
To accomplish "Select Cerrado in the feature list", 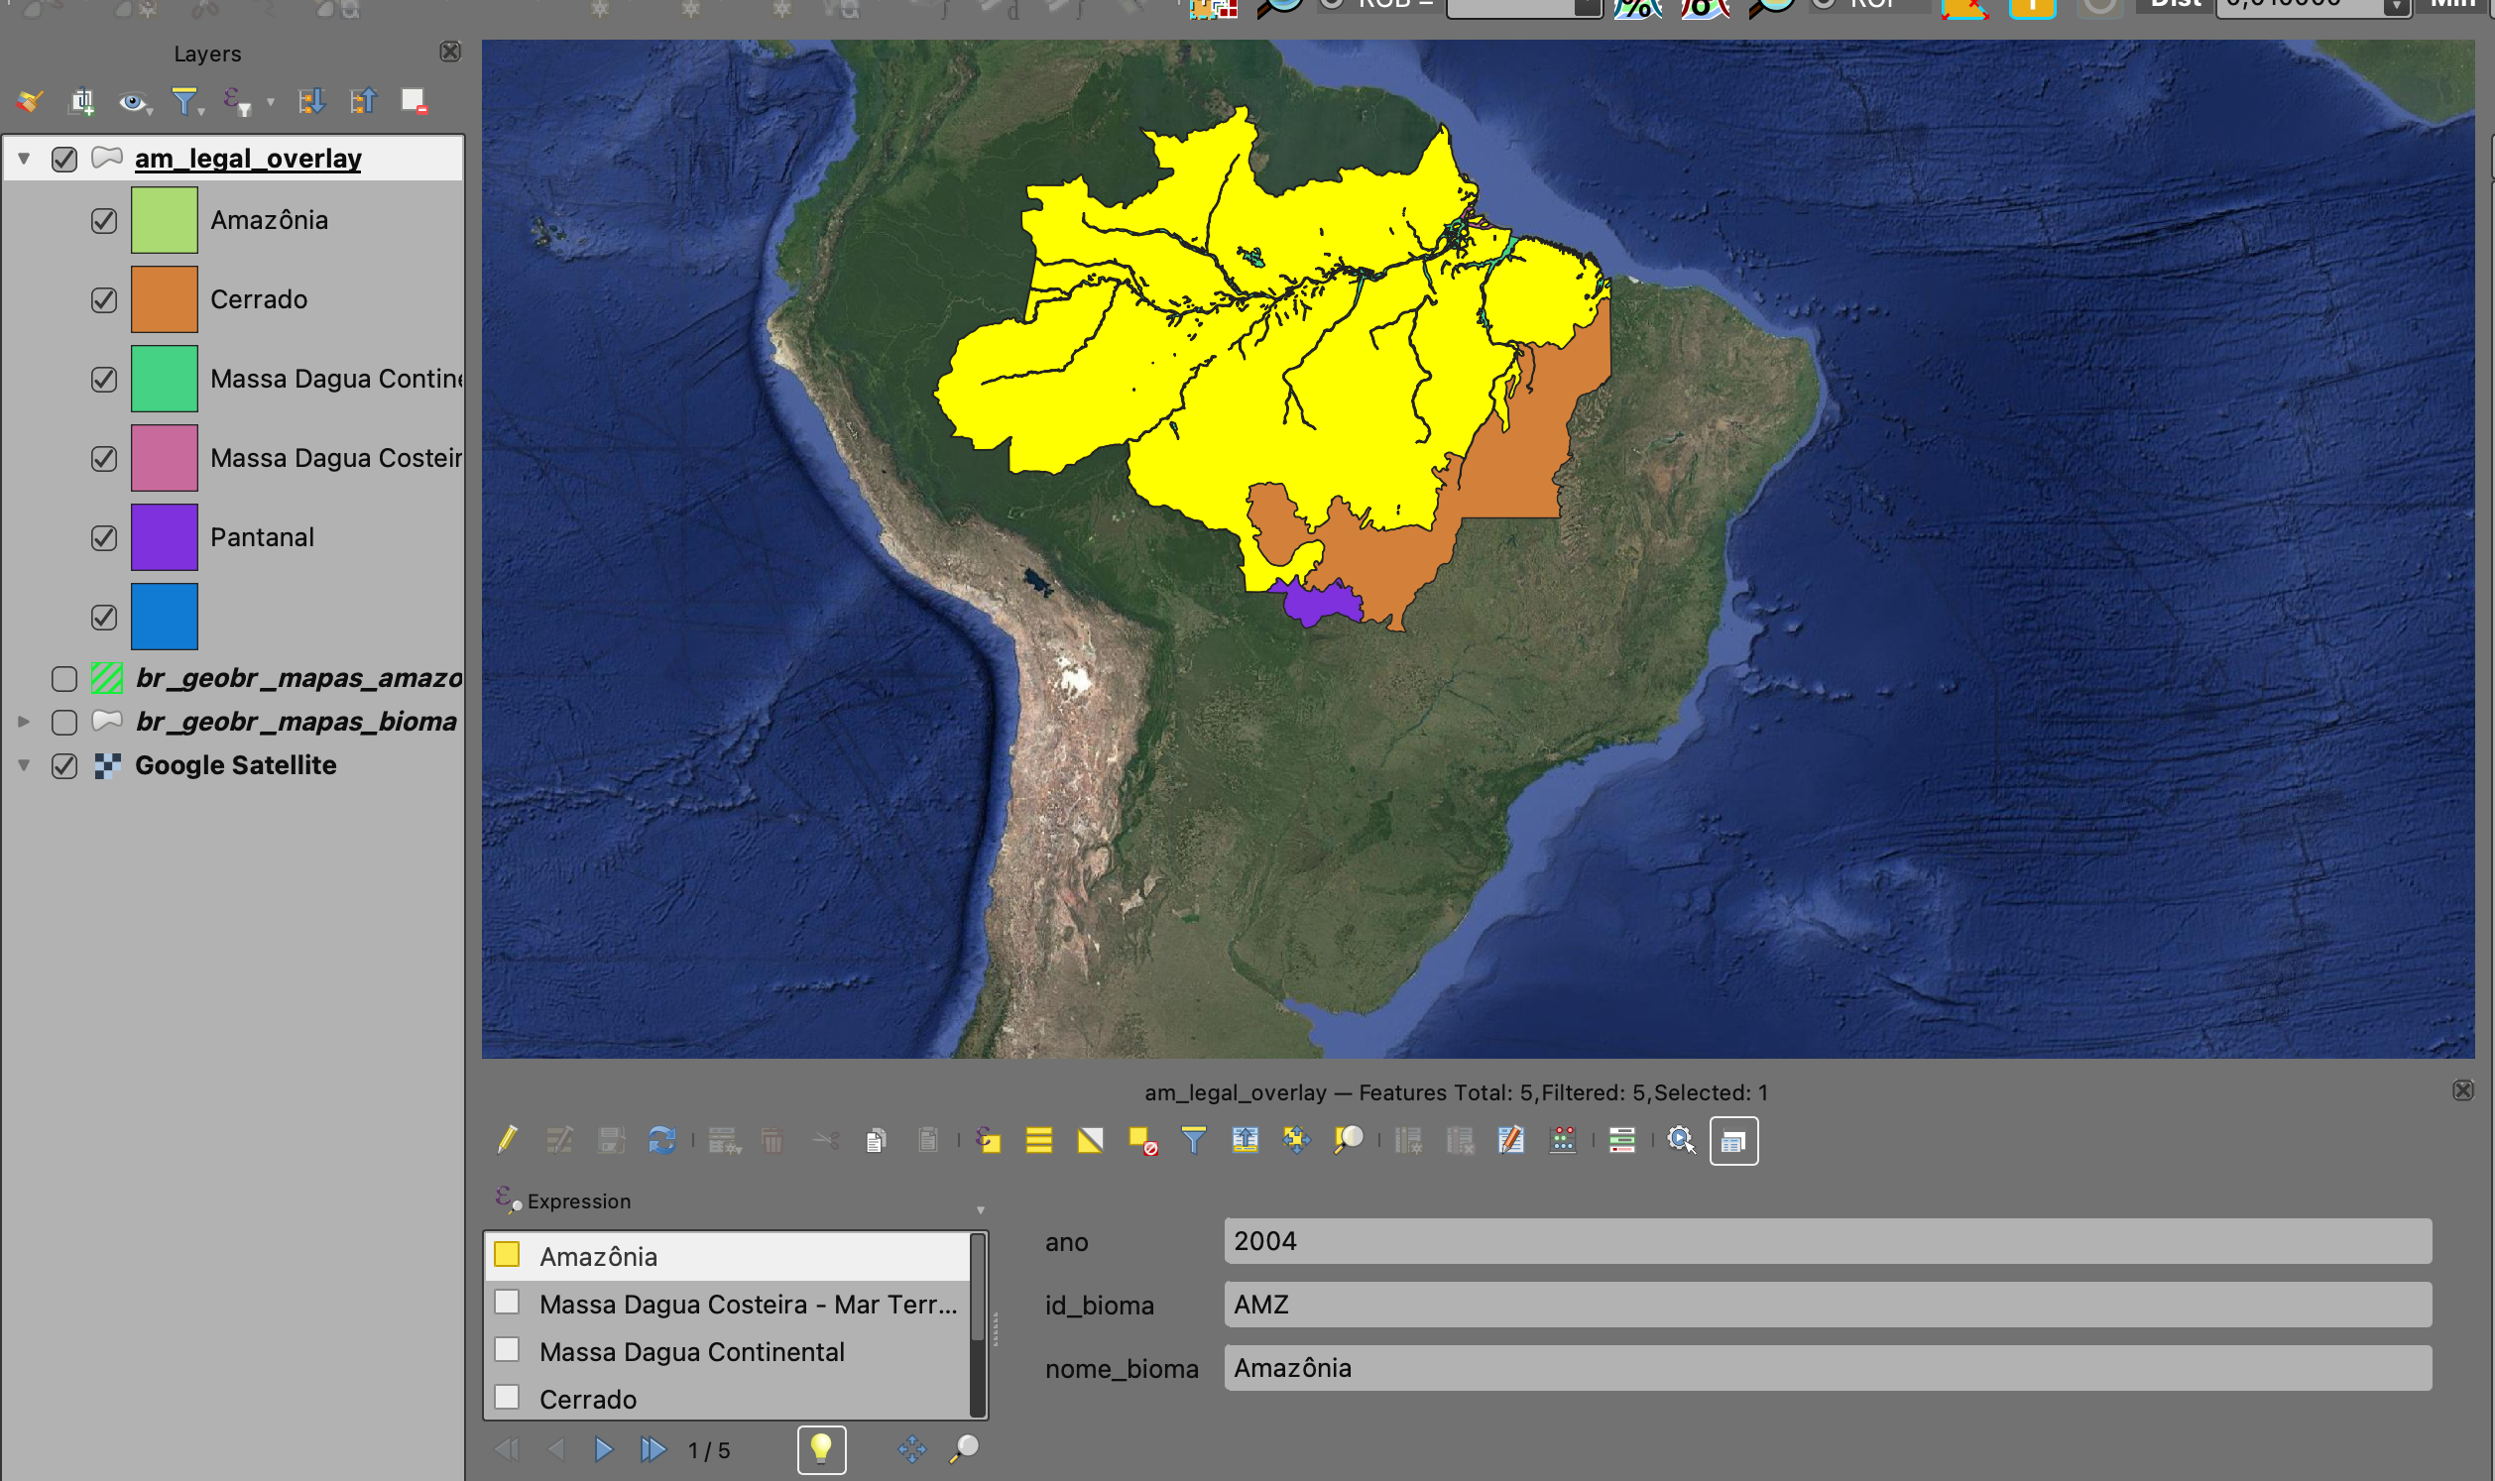I will click(x=588, y=1399).
